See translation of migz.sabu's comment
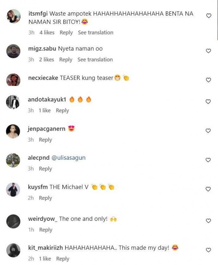 coord(95,60)
